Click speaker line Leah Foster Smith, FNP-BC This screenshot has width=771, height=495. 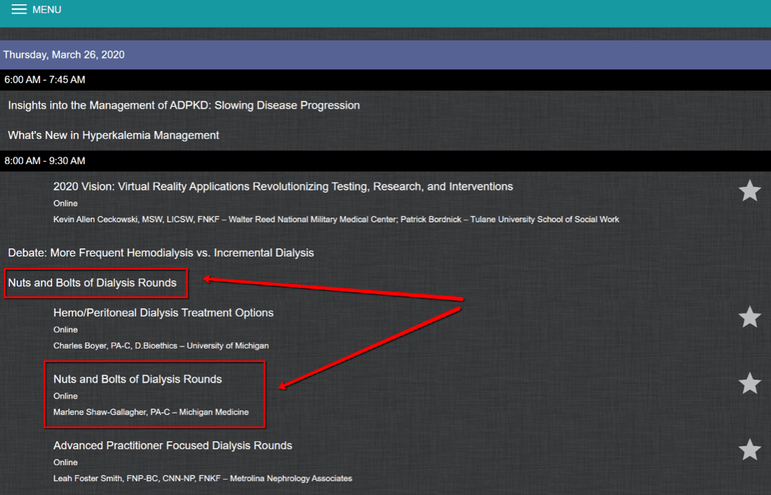[x=203, y=478]
